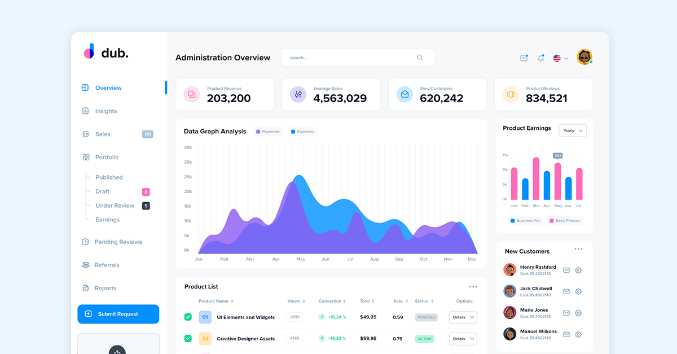The height and width of the screenshot is (354, 677).
Task: Toggle the Payments legend series
Action: click(x=267, y=132)
